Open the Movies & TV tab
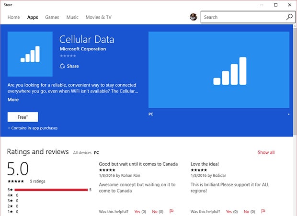The height and width of the screenshot is (216, 297). click(x=98, y=17)
